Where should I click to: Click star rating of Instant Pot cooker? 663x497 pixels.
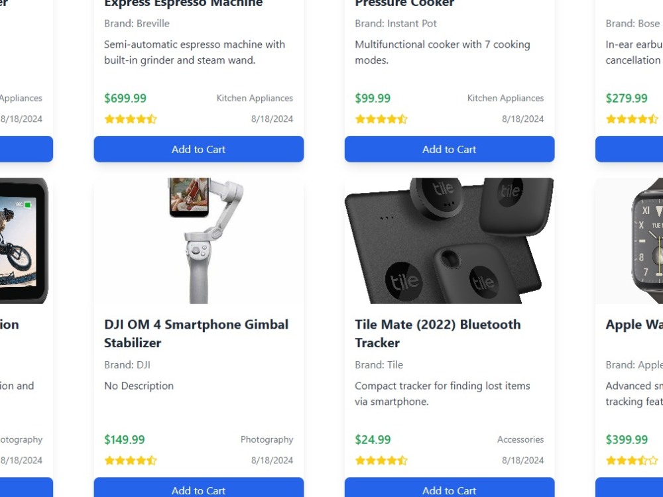coord(381,119)
